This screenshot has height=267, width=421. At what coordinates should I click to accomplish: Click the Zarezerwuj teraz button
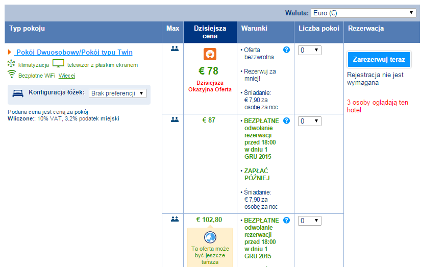(379, 59)
